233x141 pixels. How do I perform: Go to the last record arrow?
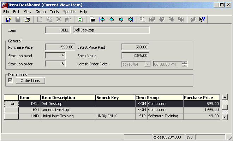[131, 19]
